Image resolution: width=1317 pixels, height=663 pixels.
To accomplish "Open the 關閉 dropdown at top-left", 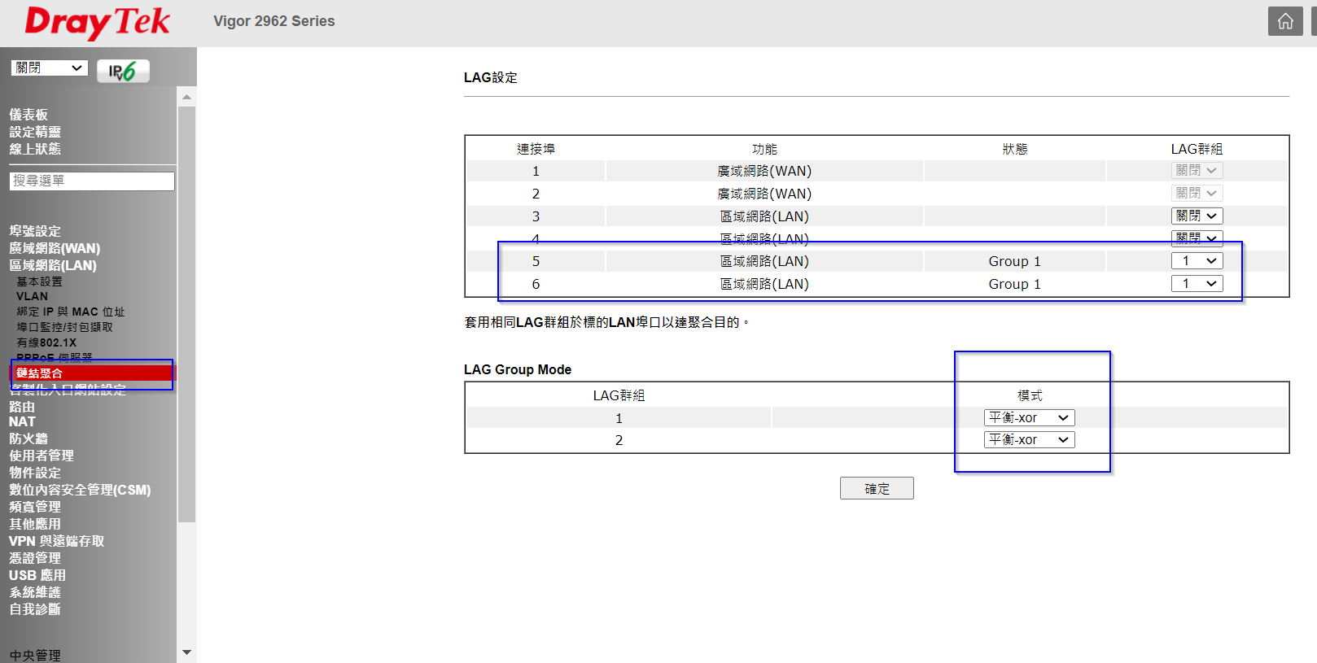I will coord(49,68).
